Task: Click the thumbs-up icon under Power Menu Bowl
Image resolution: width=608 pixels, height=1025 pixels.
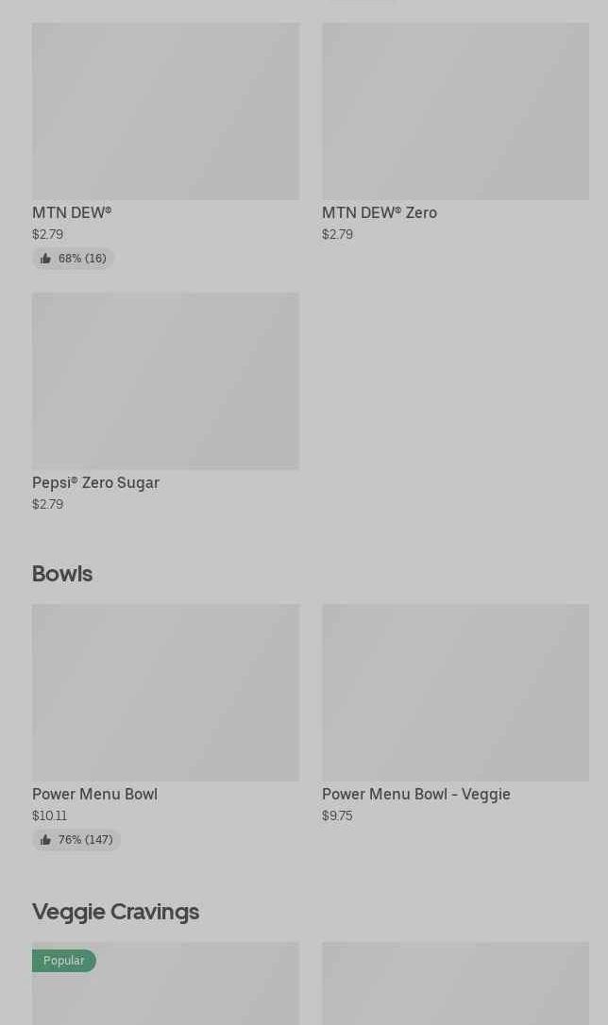Action: click(45, 840)
